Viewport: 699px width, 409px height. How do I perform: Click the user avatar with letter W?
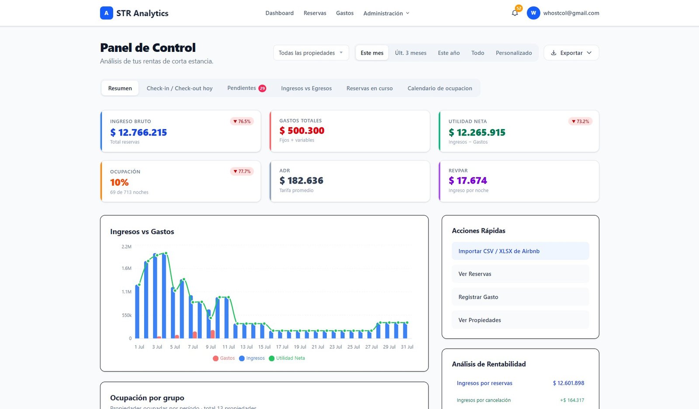533,13
